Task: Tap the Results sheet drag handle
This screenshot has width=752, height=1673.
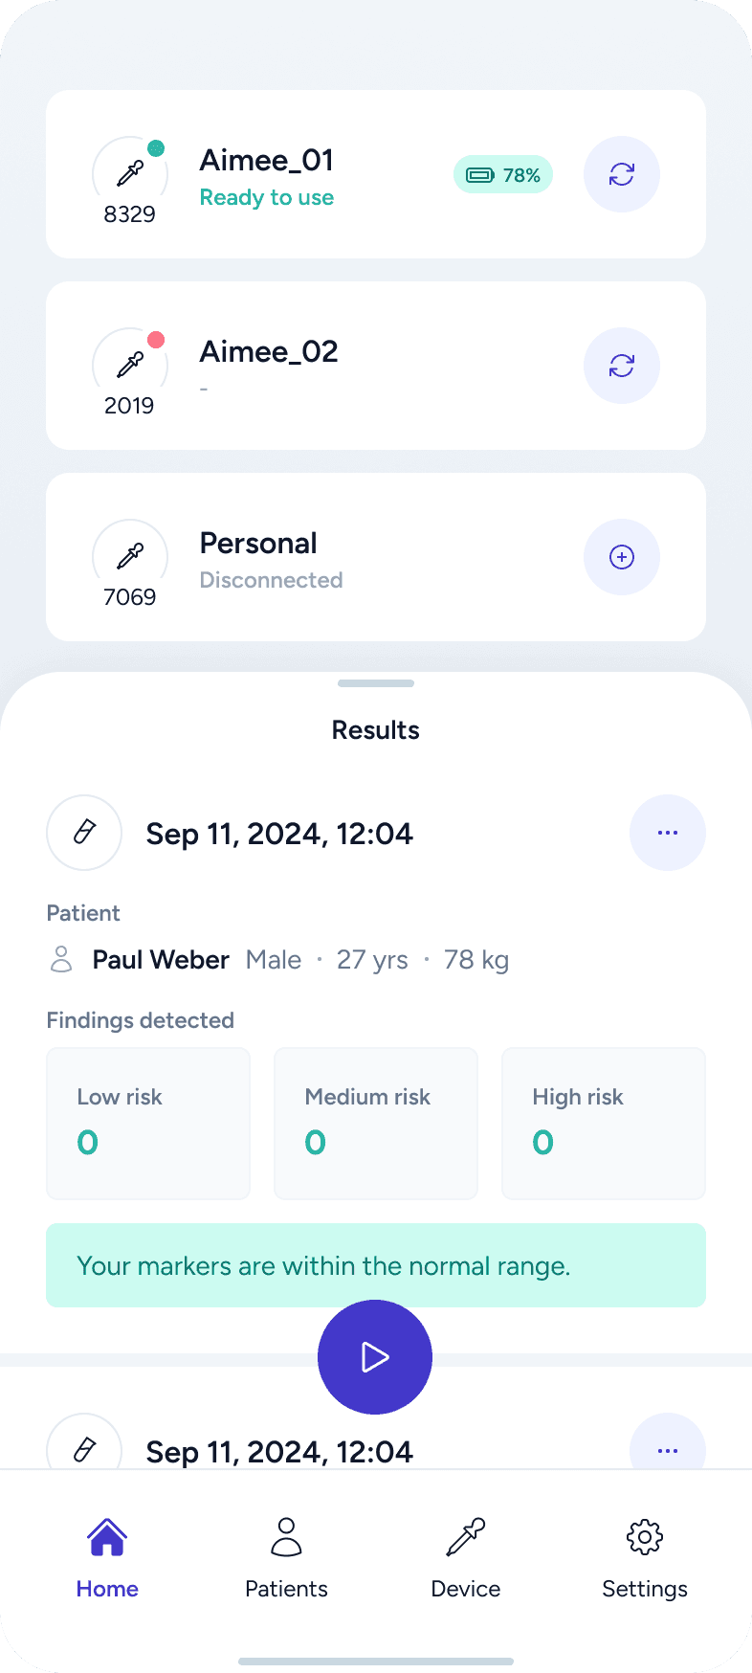Action: (376, 683)
